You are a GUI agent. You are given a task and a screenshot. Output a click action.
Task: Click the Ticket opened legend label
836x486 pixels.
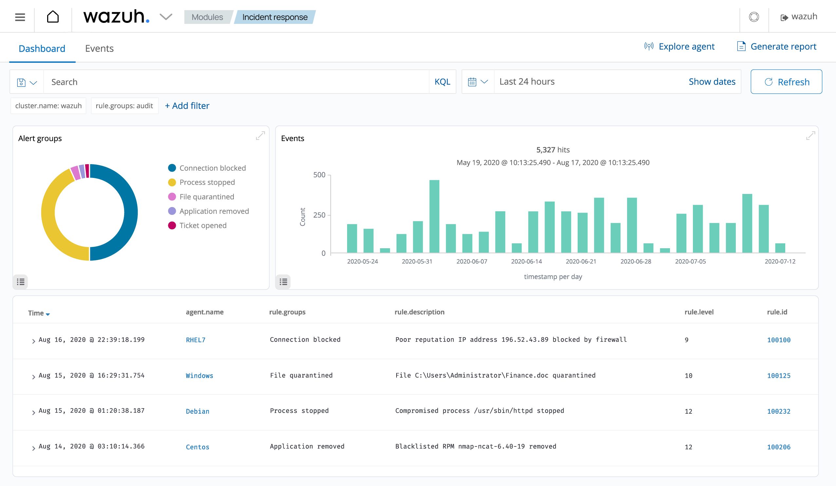pyautogui.click(x=203, y=226)
